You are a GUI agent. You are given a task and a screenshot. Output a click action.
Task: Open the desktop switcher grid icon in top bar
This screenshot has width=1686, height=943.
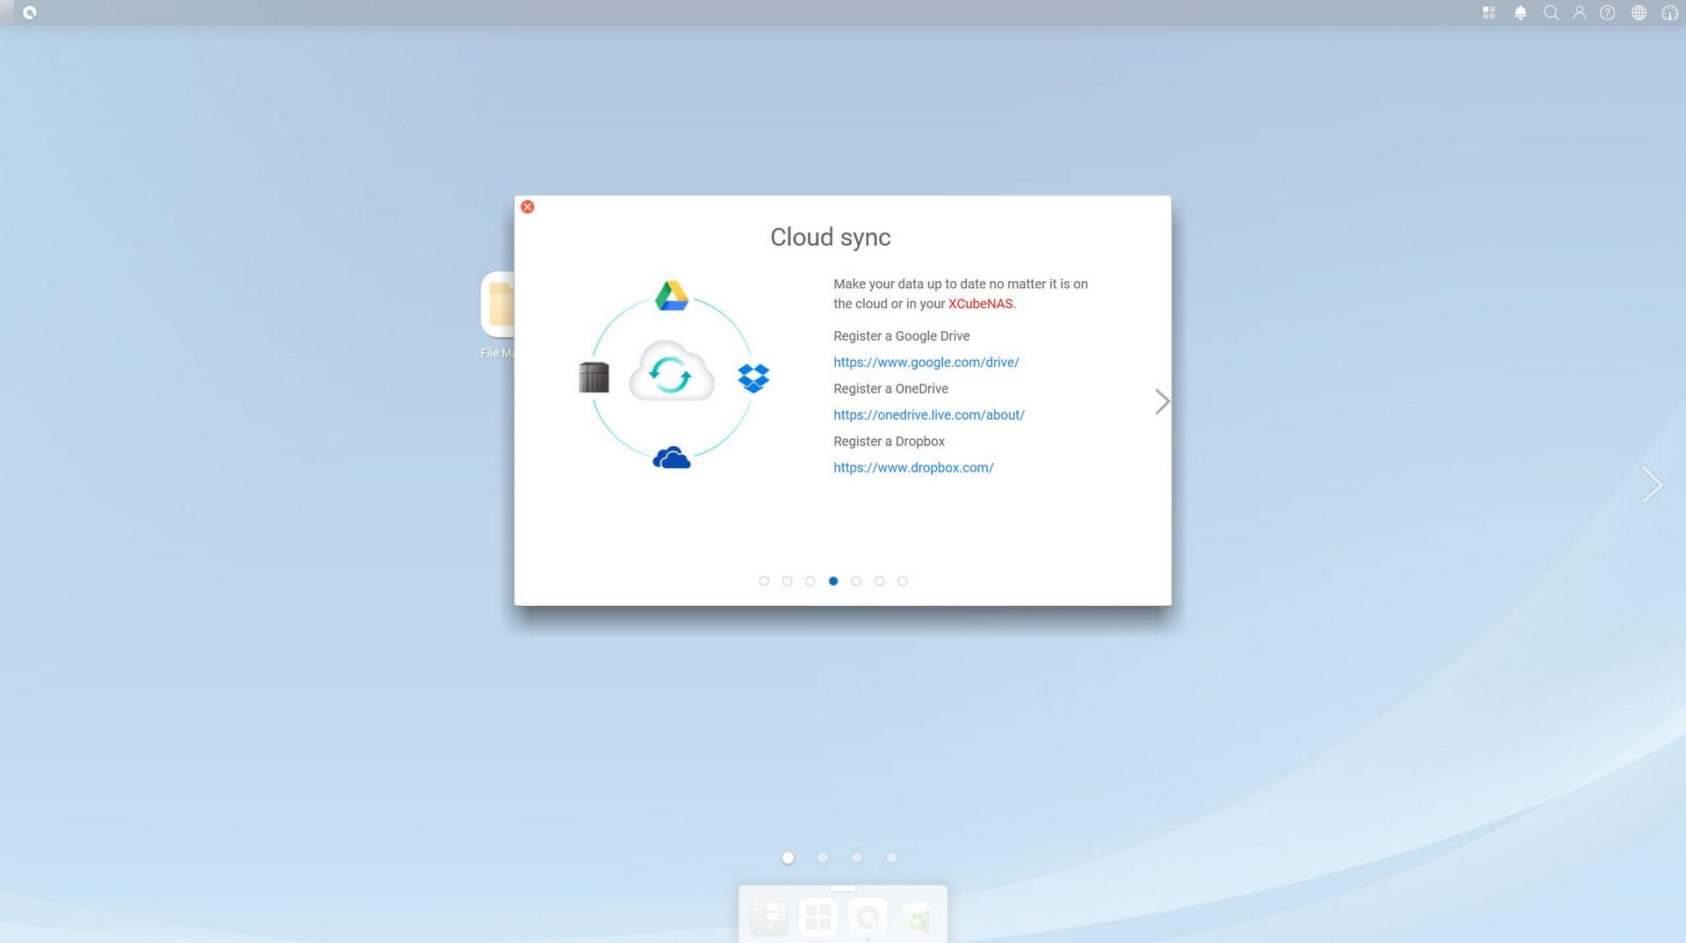(1488, 13)
